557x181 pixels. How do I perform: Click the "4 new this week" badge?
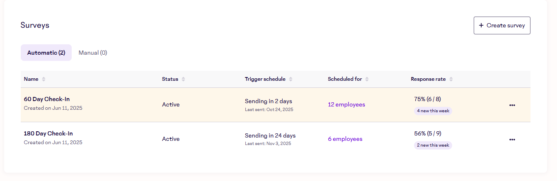click(433, 111)
